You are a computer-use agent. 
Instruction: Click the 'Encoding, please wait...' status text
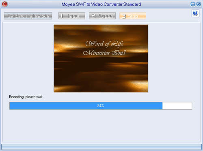[x=27, y=97]
